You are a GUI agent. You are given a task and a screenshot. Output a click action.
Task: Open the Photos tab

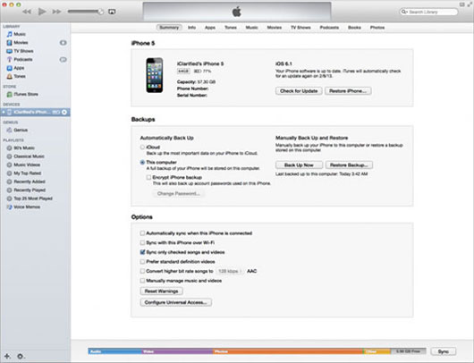point(377,28)
